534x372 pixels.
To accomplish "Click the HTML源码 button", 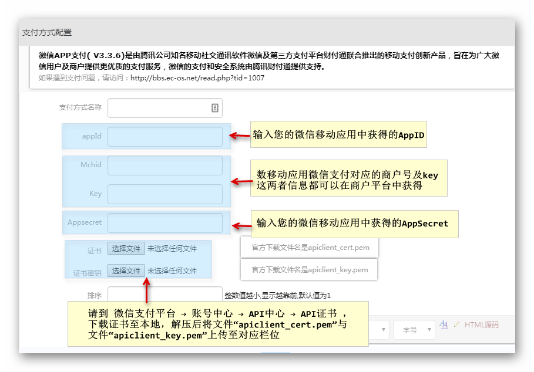I will point(481,324).
